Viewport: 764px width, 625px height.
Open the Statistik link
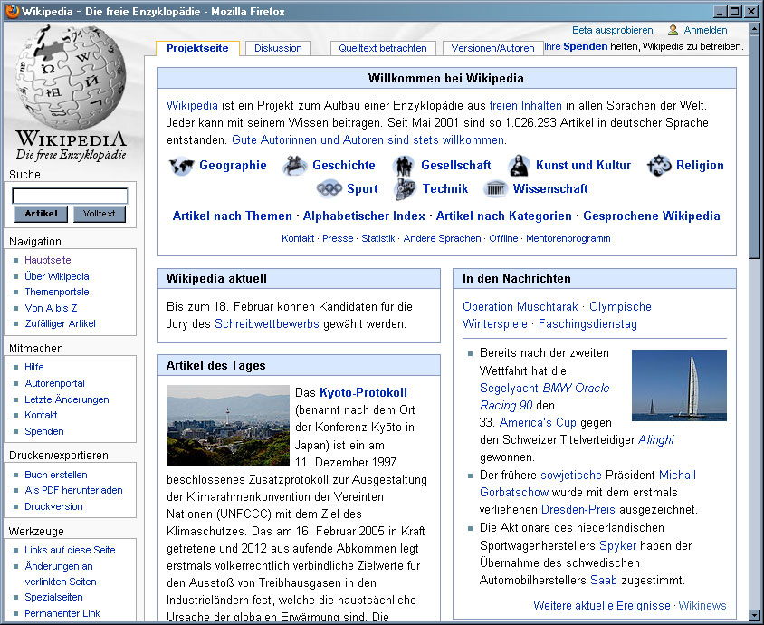coord(378,238)
